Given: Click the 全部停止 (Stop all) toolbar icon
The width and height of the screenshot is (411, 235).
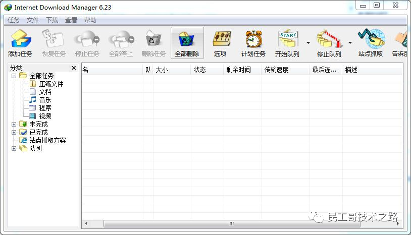Looking at the screenshot, I should coord(121,43).
